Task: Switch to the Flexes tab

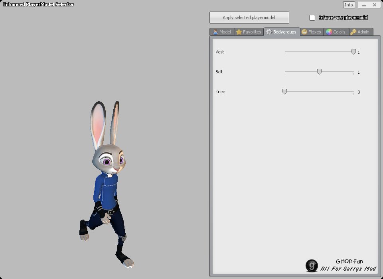Action: (312, 32)
